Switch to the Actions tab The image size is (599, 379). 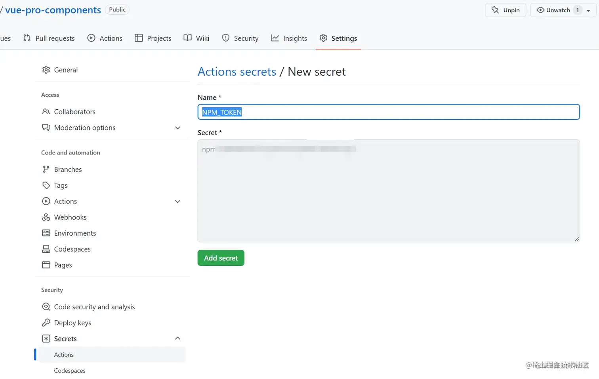pyautogui.click(x=105, y=38)
